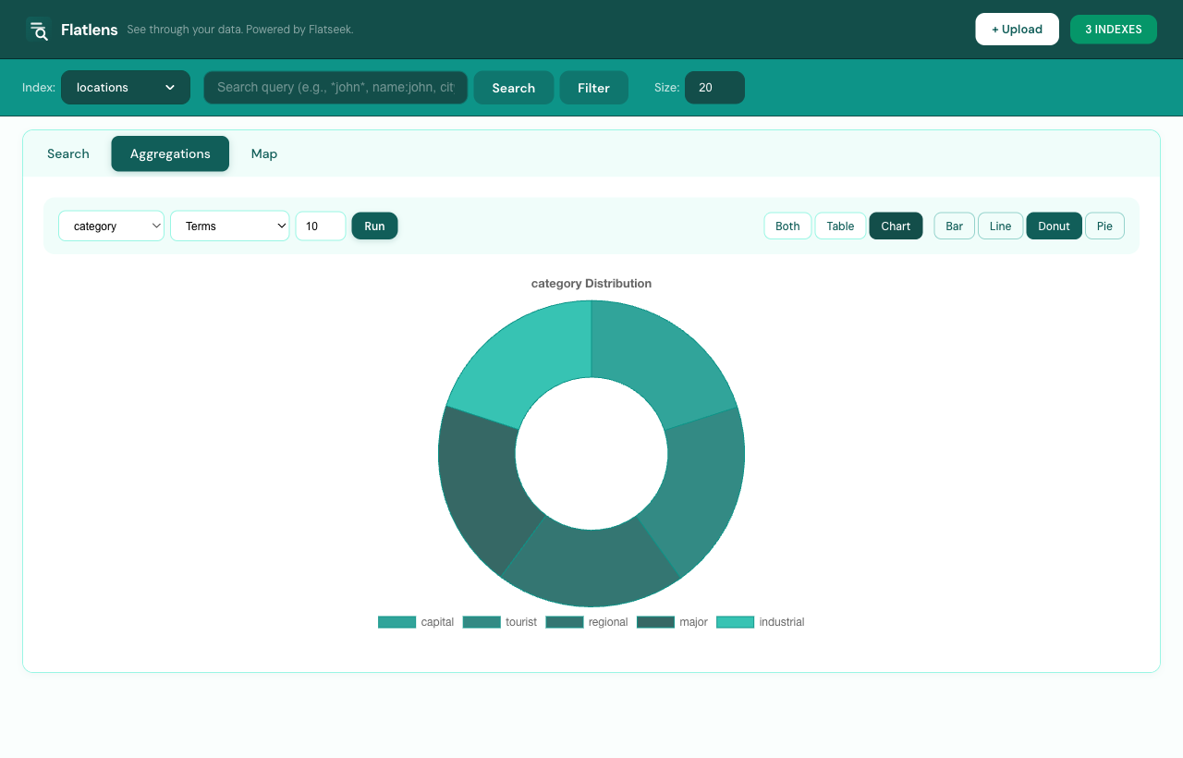Switch chart type to Bar
This screenshot has width=1183, height=758.
pos(954,226)
